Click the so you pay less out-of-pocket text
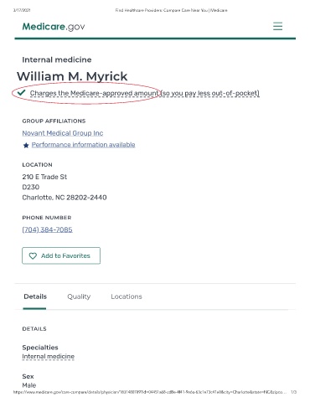310x402 pixels. click(x=209, y=93)
